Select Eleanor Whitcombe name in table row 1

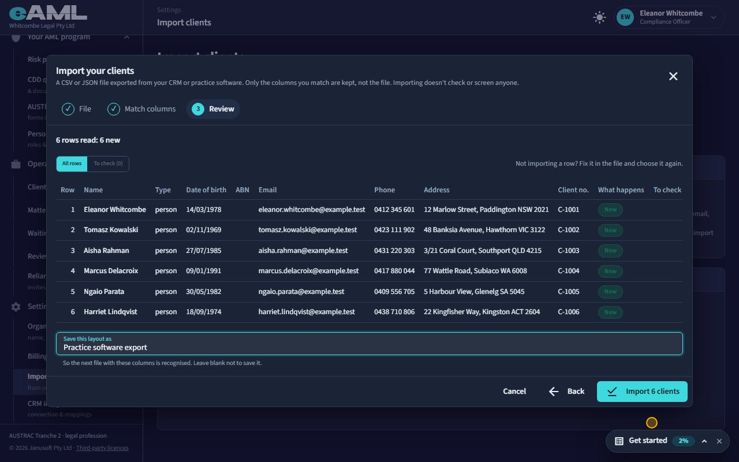pyautogui.click(x=115, y=210)
